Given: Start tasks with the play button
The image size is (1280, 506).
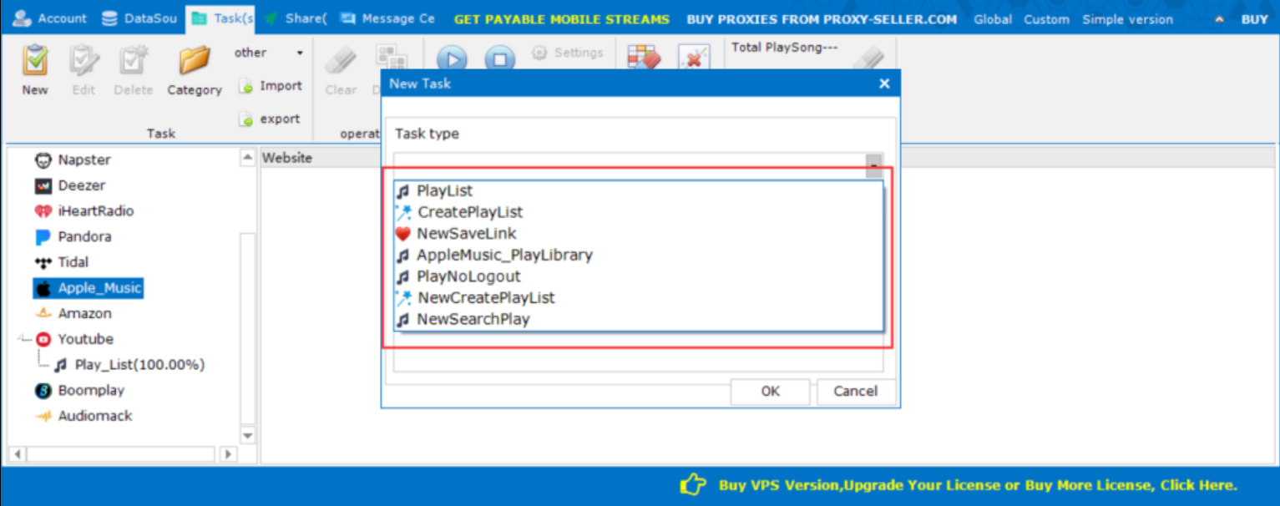Looking at the screenshot, I should tap(452, 59).
